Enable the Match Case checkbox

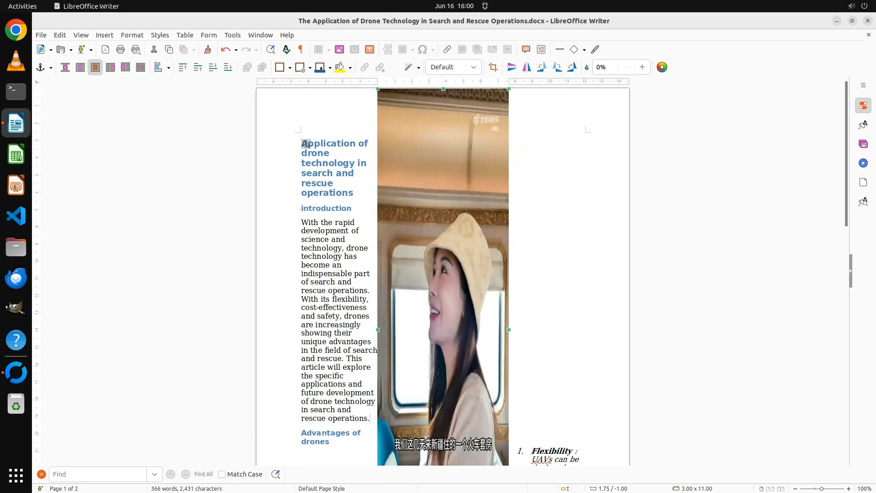point(222,474)
